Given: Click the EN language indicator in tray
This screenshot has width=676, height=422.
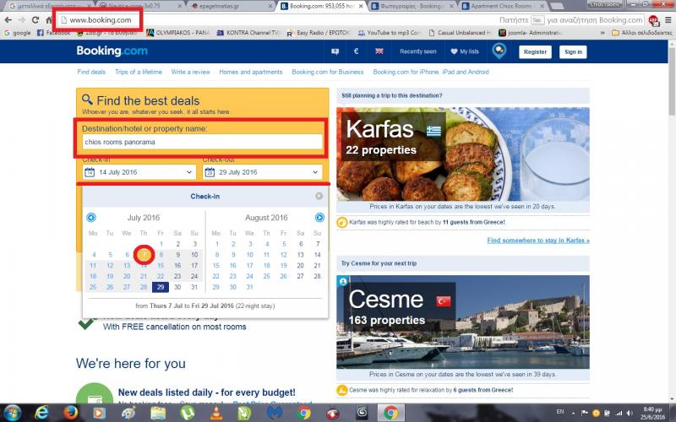Looking at the screenshot, I should (x=560, y=412).
